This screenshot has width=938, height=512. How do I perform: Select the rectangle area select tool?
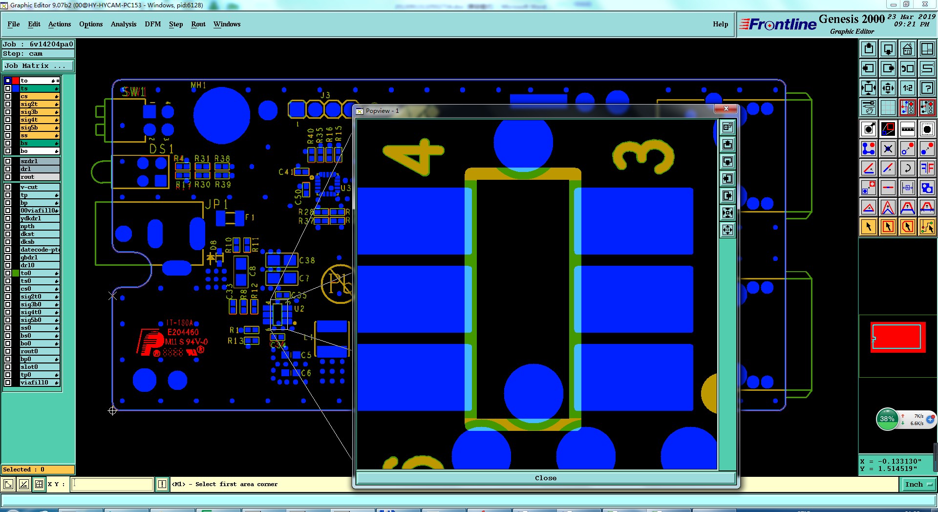(x=888, y=227)
